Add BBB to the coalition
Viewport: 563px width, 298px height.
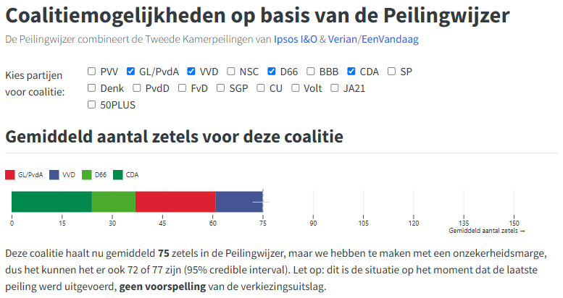[x=311, y=72]
